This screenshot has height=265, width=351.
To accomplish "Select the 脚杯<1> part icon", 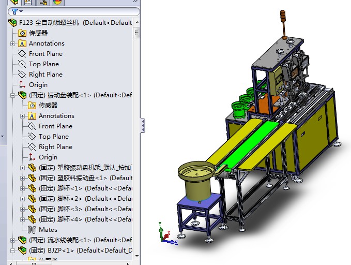I will 32,188.
